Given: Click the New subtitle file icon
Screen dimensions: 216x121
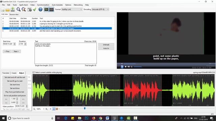Looking at the screenshot, I should 3,9.
